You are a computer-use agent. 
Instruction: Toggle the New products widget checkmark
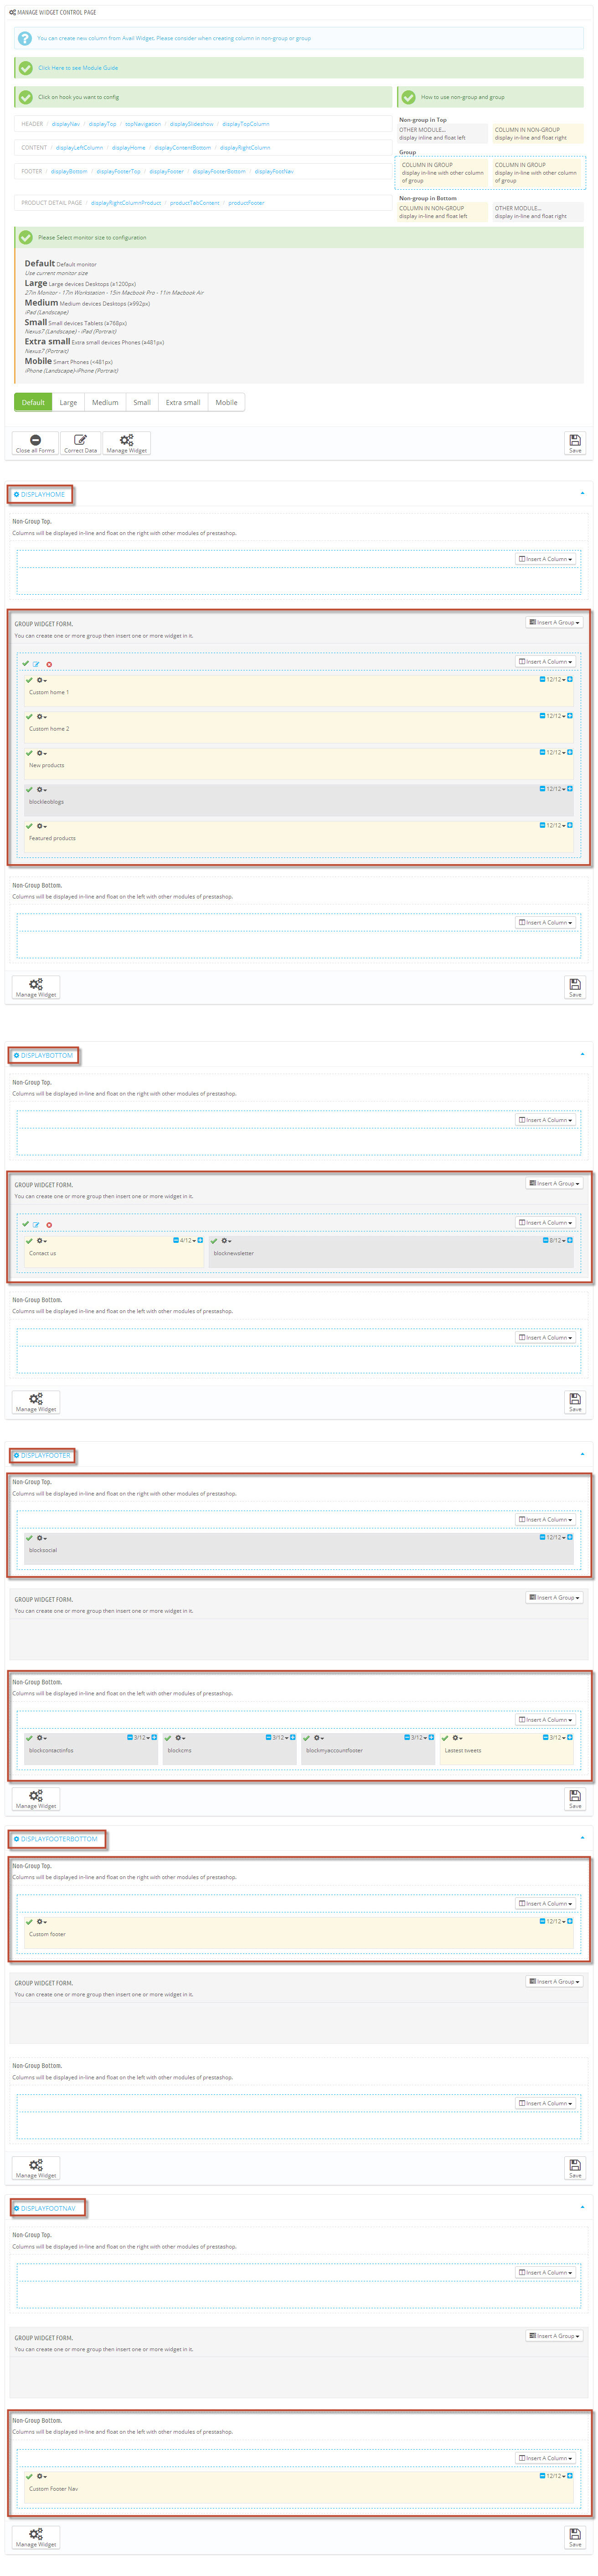(x=29, y=753)
